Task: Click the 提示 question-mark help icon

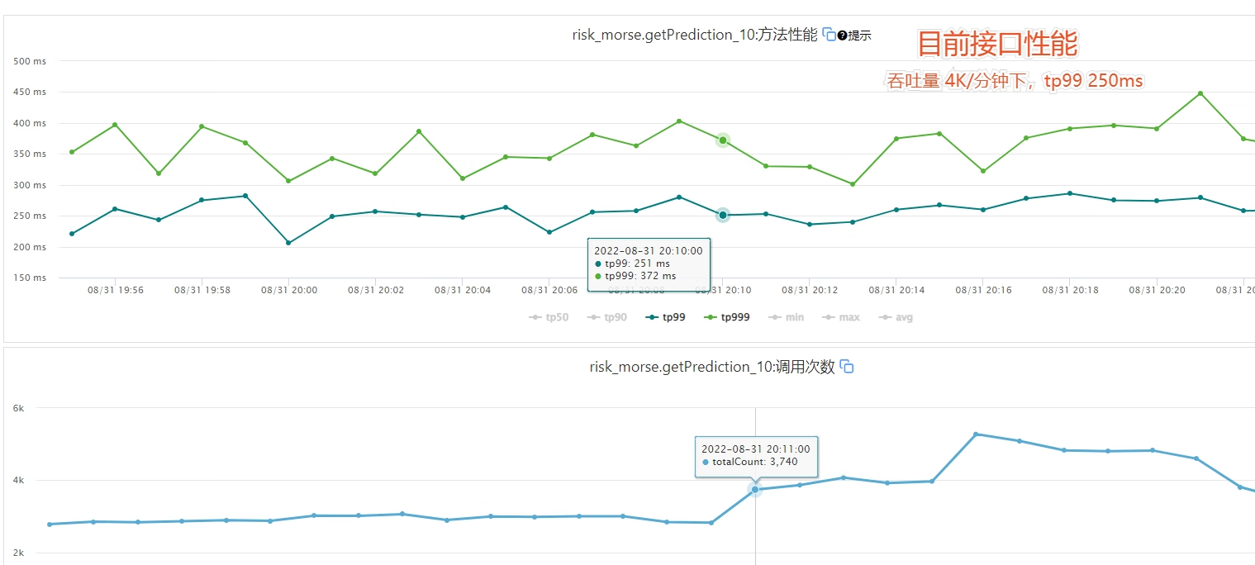Action: pyautogui.click(x=842, y=36)
